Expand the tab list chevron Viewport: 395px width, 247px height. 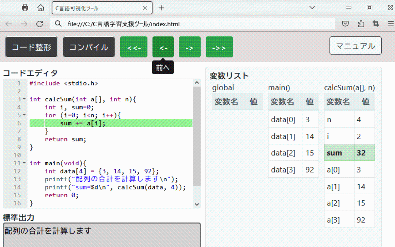[x=312, y=7]
